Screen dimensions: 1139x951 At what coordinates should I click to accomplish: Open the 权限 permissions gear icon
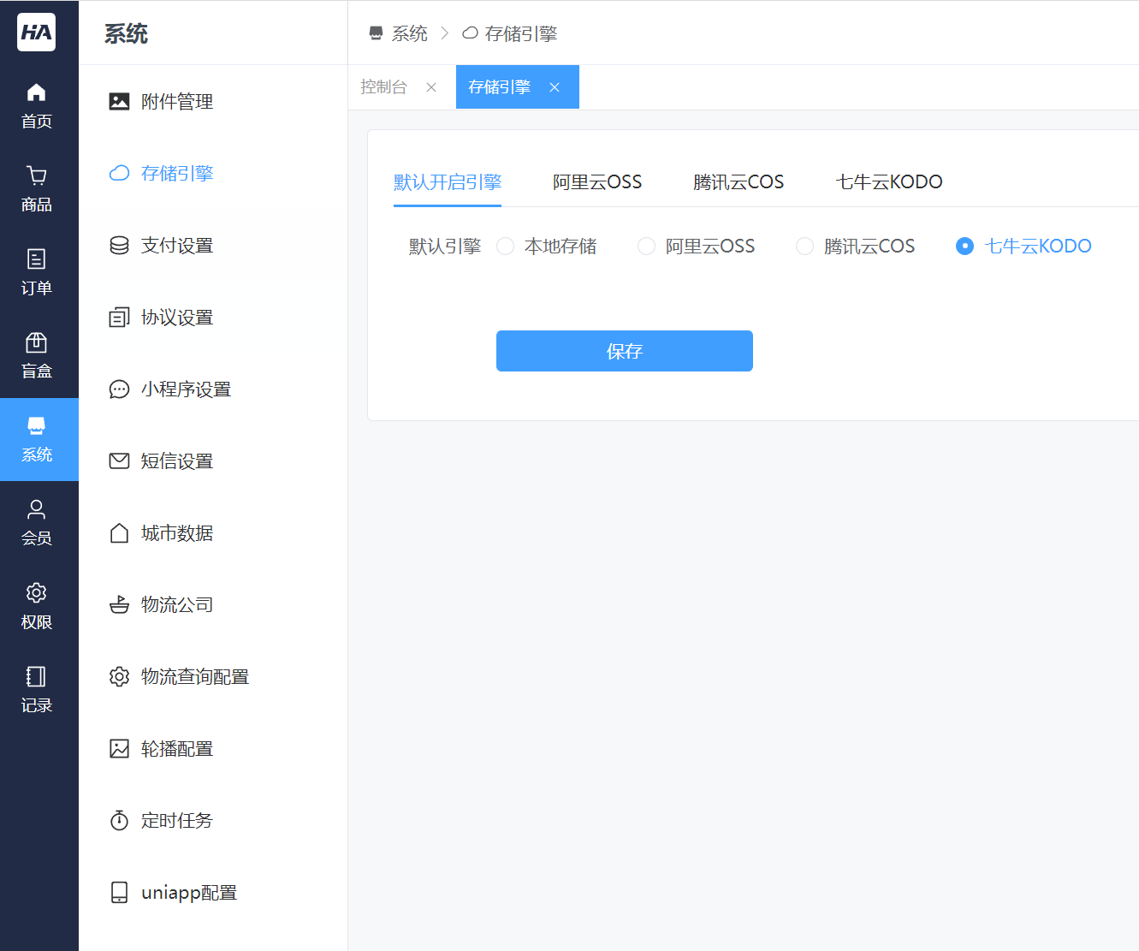(x=36, y=593)
